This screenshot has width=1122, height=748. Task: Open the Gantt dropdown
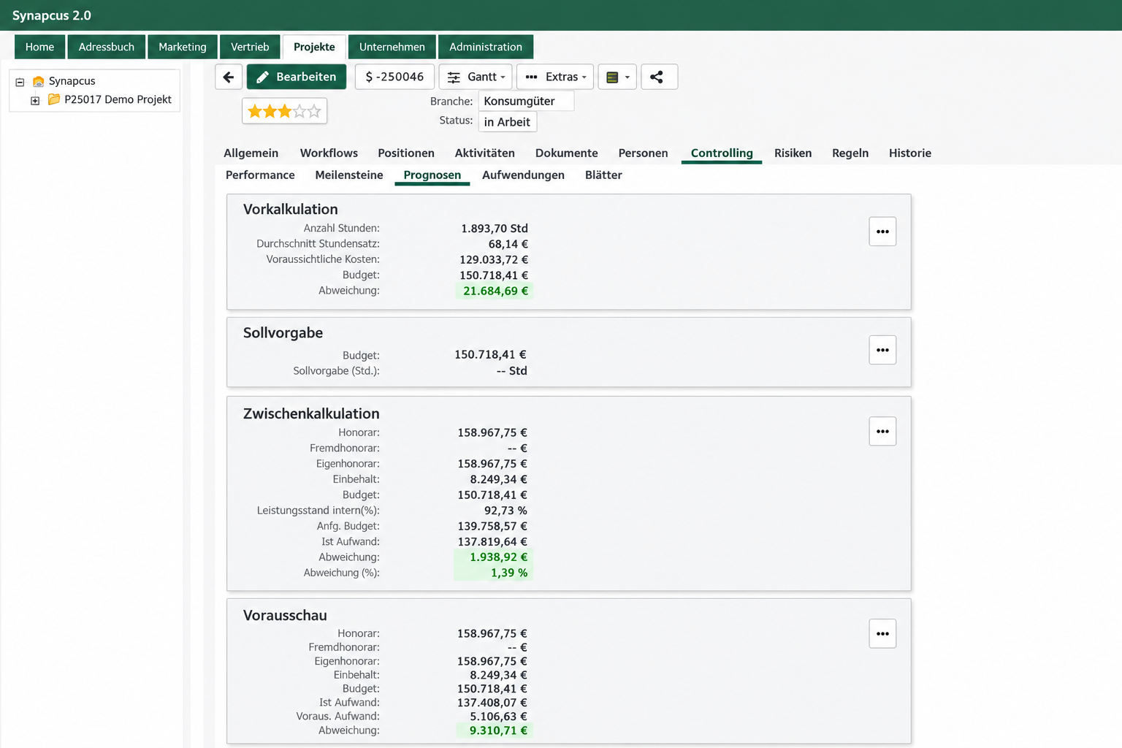[476, 77]
